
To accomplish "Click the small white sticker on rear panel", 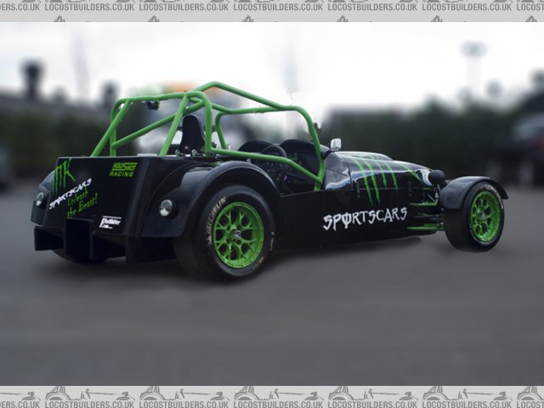I will (110, 222).
